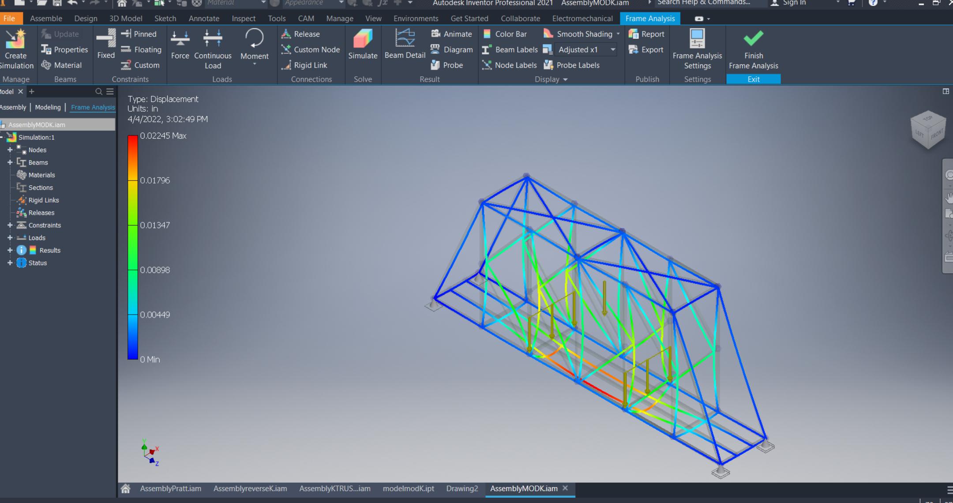This screenshot has width=953, height=503.
Task: Open the Inspect ribbon tab
Action: [243, 19]
